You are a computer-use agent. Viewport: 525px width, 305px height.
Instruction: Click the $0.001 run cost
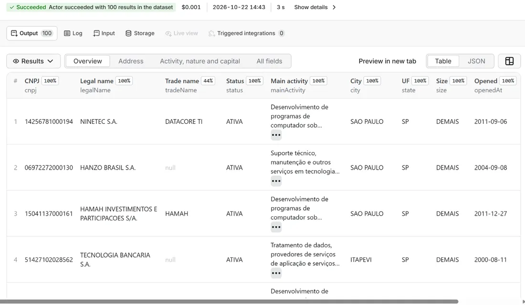pyautogui.click(x=191, y=7)
